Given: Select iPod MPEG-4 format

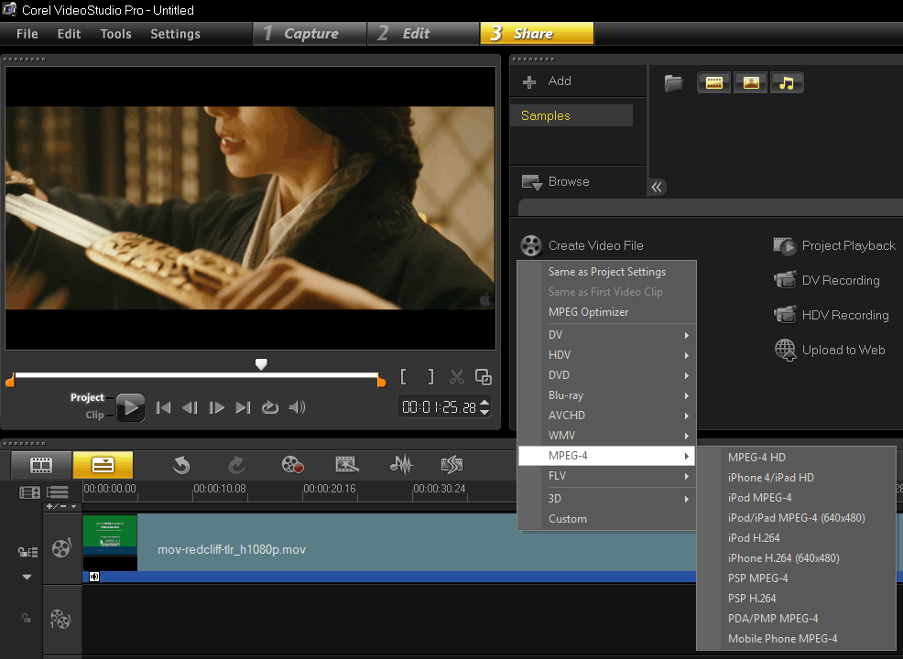Looking at the screenshot, I should 796,498.
